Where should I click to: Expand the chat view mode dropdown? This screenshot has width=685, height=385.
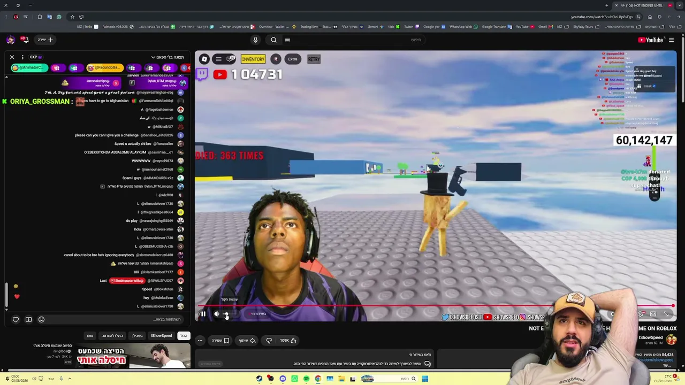pyautogui.click(x=168, y=57)
